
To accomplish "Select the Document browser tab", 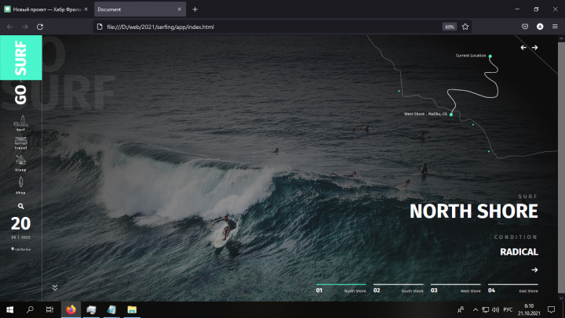I will pos(140,9).
